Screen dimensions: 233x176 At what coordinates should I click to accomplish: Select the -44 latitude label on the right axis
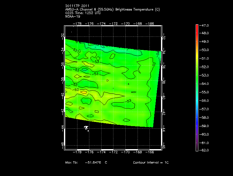[164, 129]
